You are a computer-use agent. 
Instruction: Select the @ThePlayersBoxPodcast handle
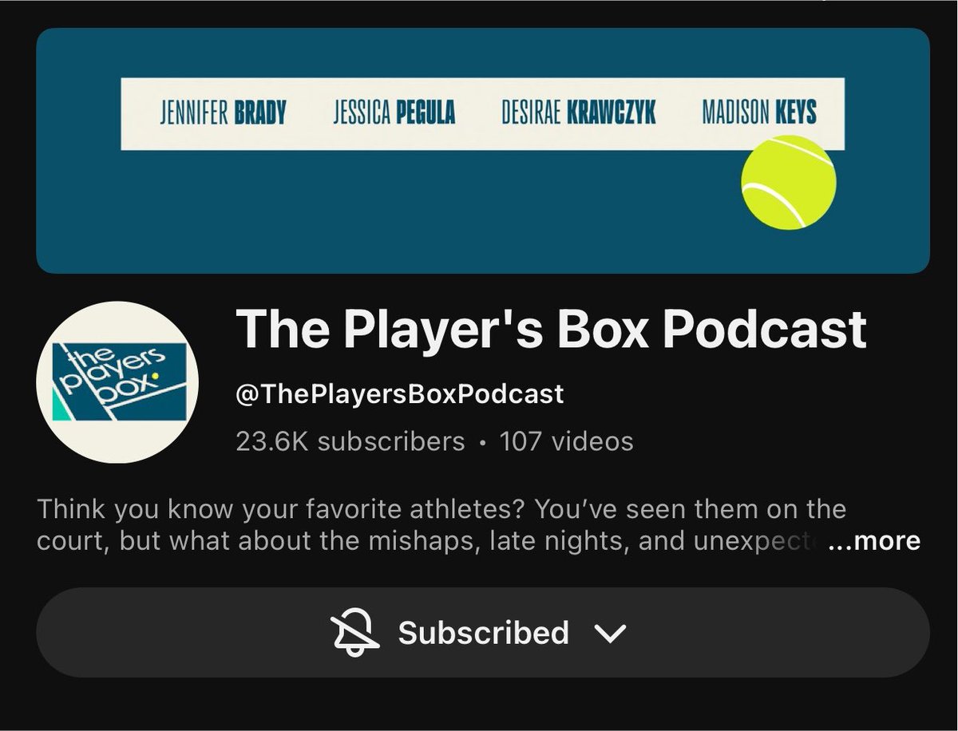(x=400, y=393)
